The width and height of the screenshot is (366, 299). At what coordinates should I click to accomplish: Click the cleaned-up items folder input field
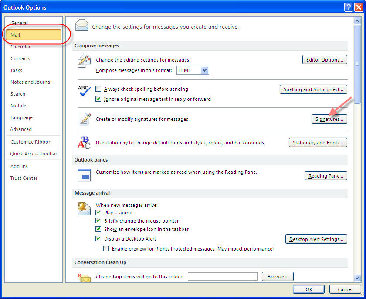tap(222, 276)
